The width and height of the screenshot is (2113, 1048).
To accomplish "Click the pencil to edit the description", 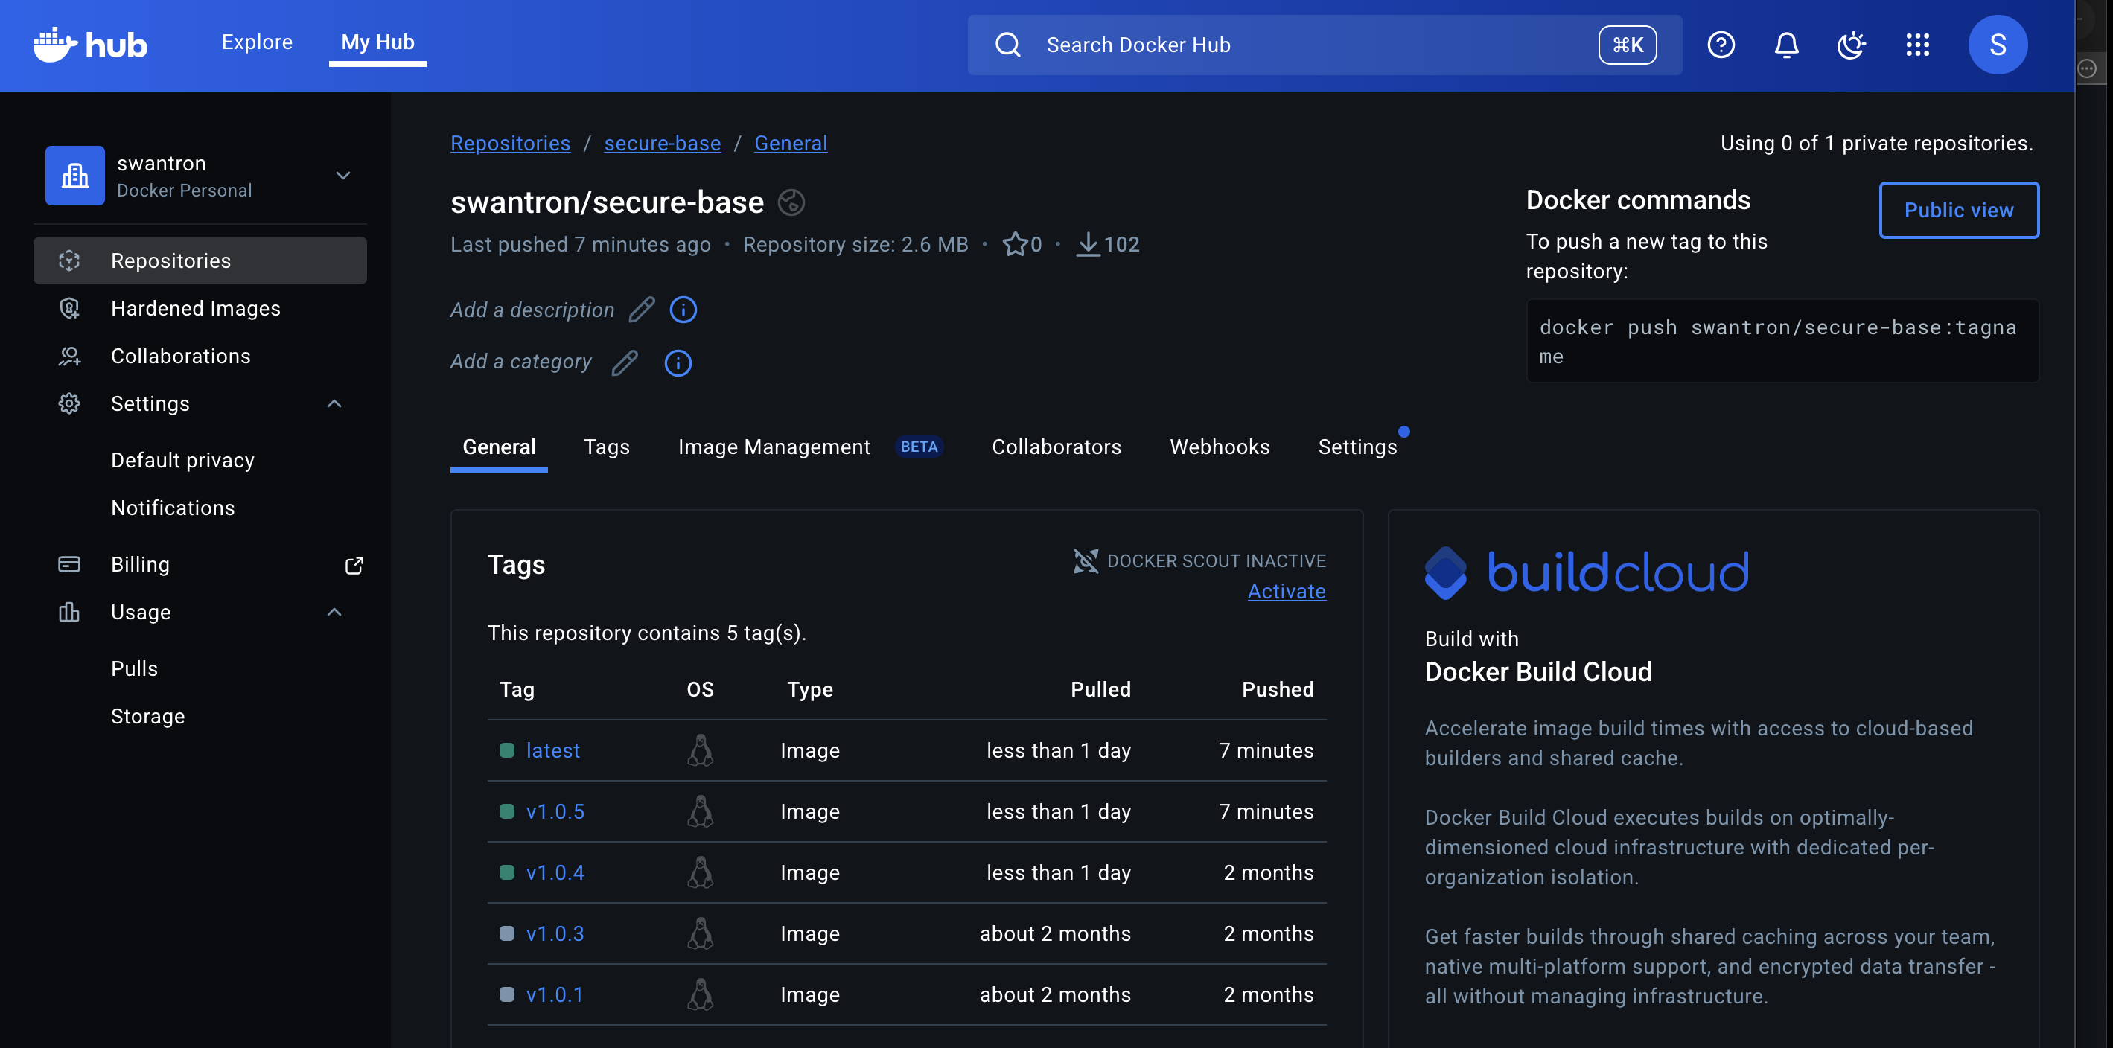I will pos(643,309).
